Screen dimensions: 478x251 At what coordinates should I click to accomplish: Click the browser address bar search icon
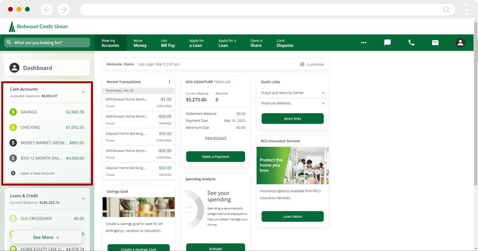click(446, 10)
